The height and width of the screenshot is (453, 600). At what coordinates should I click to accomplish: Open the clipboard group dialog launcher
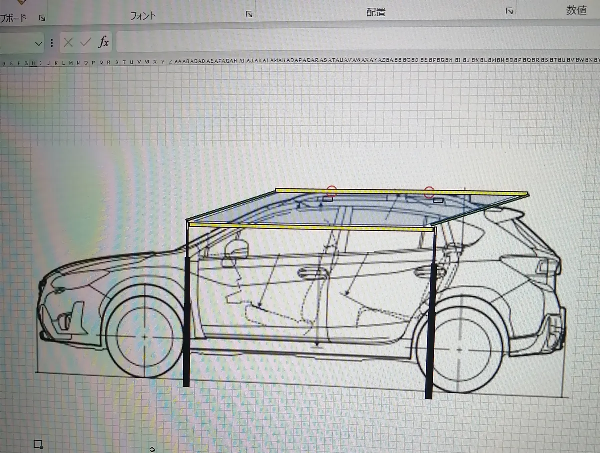(x=42, y=17)
